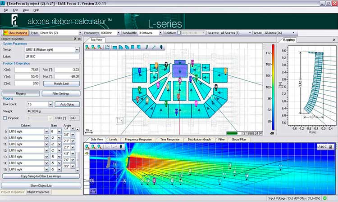Screen dimensions: 338x202
Task: Click the ruler grid icon in Top View toolbar
Action: (107, 47)
